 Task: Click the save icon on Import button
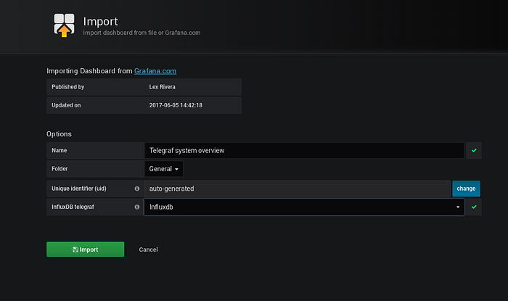click(x=75, y=250)
